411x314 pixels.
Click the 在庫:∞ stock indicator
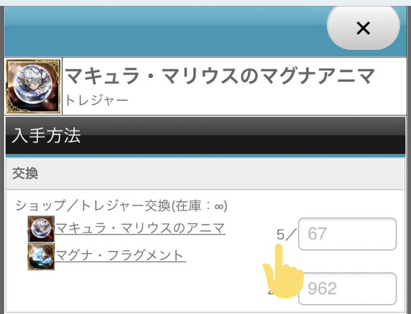(199, 205)
